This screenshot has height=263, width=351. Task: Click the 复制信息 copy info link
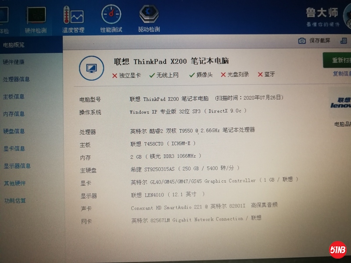[x=342, y=74]
